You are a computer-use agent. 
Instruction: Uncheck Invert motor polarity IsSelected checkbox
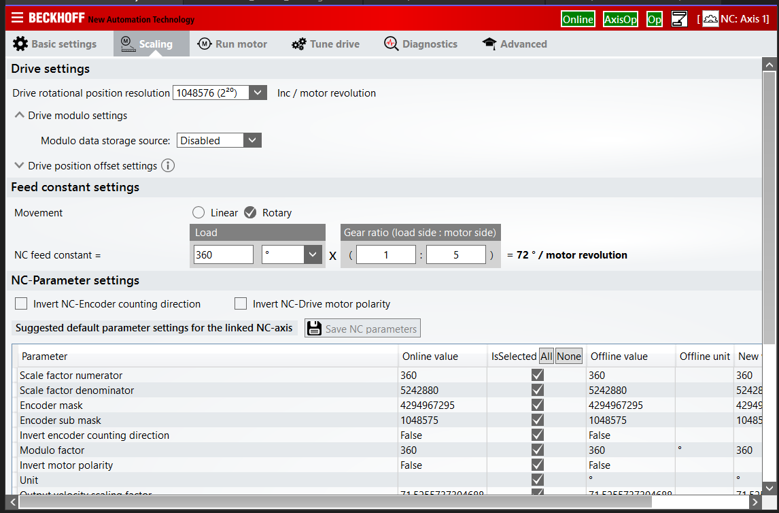point(537,465)
